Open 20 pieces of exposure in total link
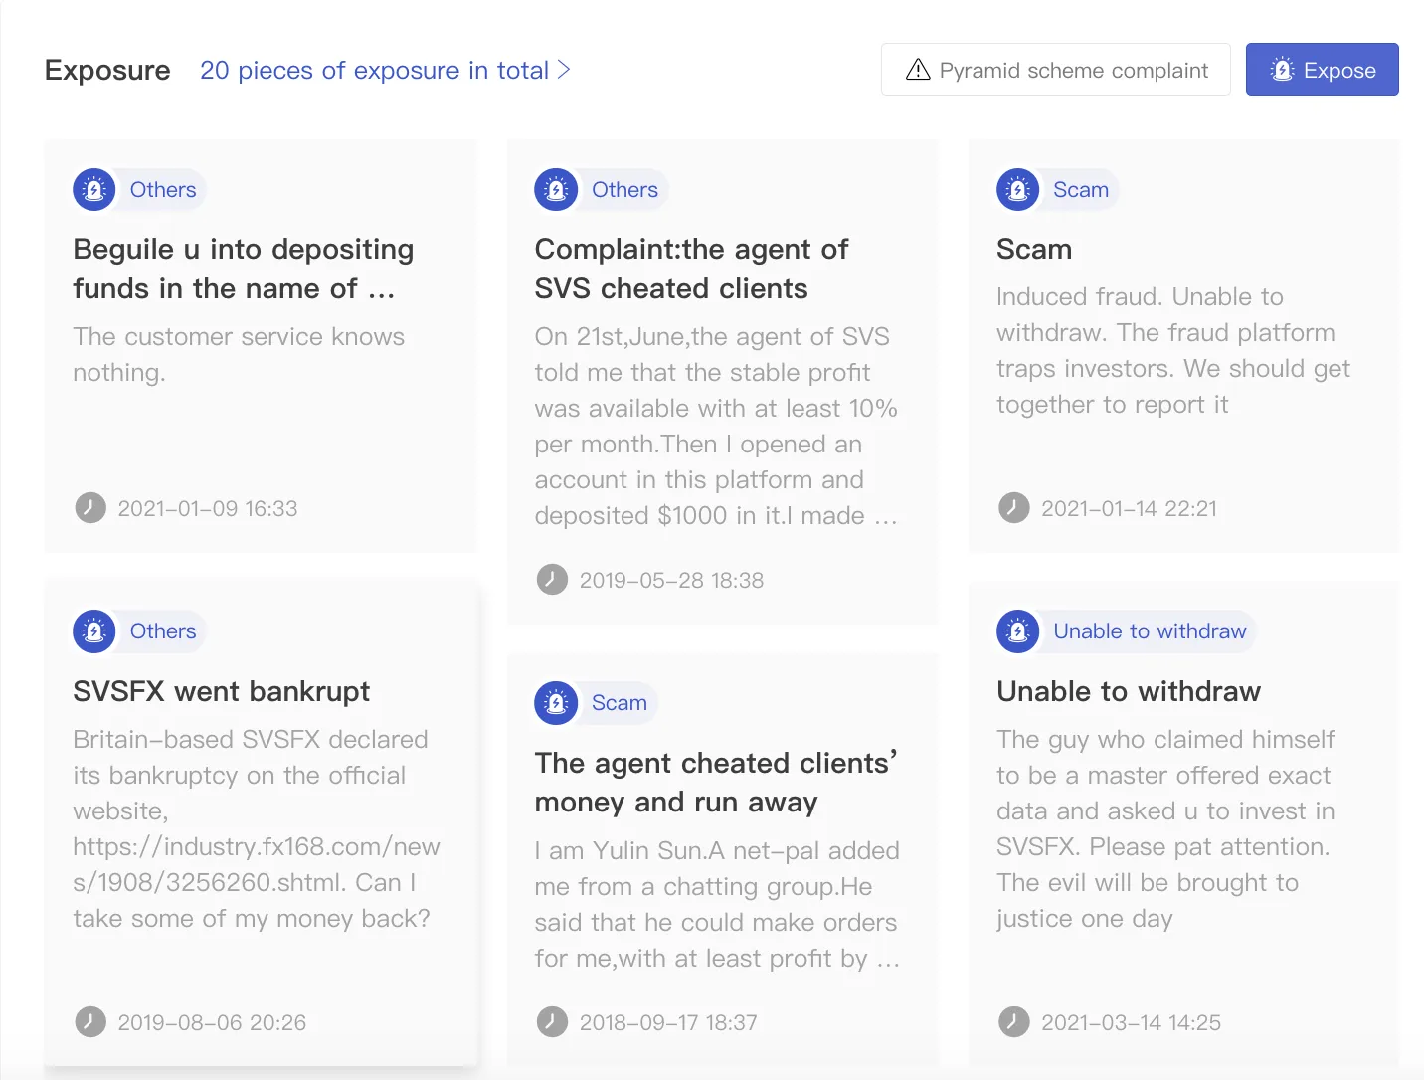The image size is (1424, 1080). (374, 70)
